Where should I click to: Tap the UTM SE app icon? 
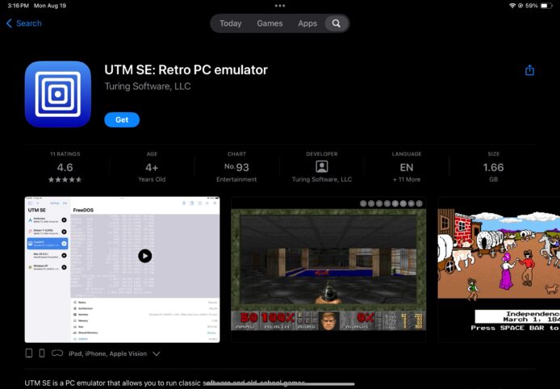point(57,94)
